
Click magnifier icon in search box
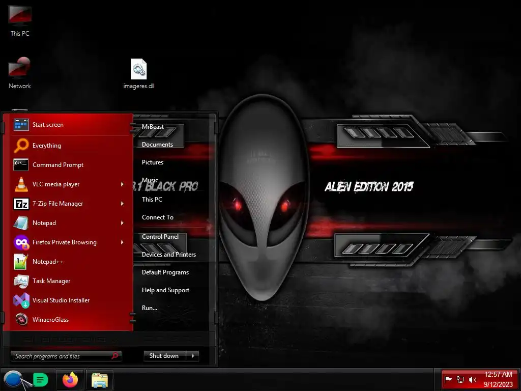pos(115,356)
